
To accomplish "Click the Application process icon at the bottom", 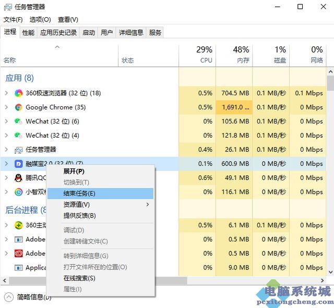I will tap(19, 267).
